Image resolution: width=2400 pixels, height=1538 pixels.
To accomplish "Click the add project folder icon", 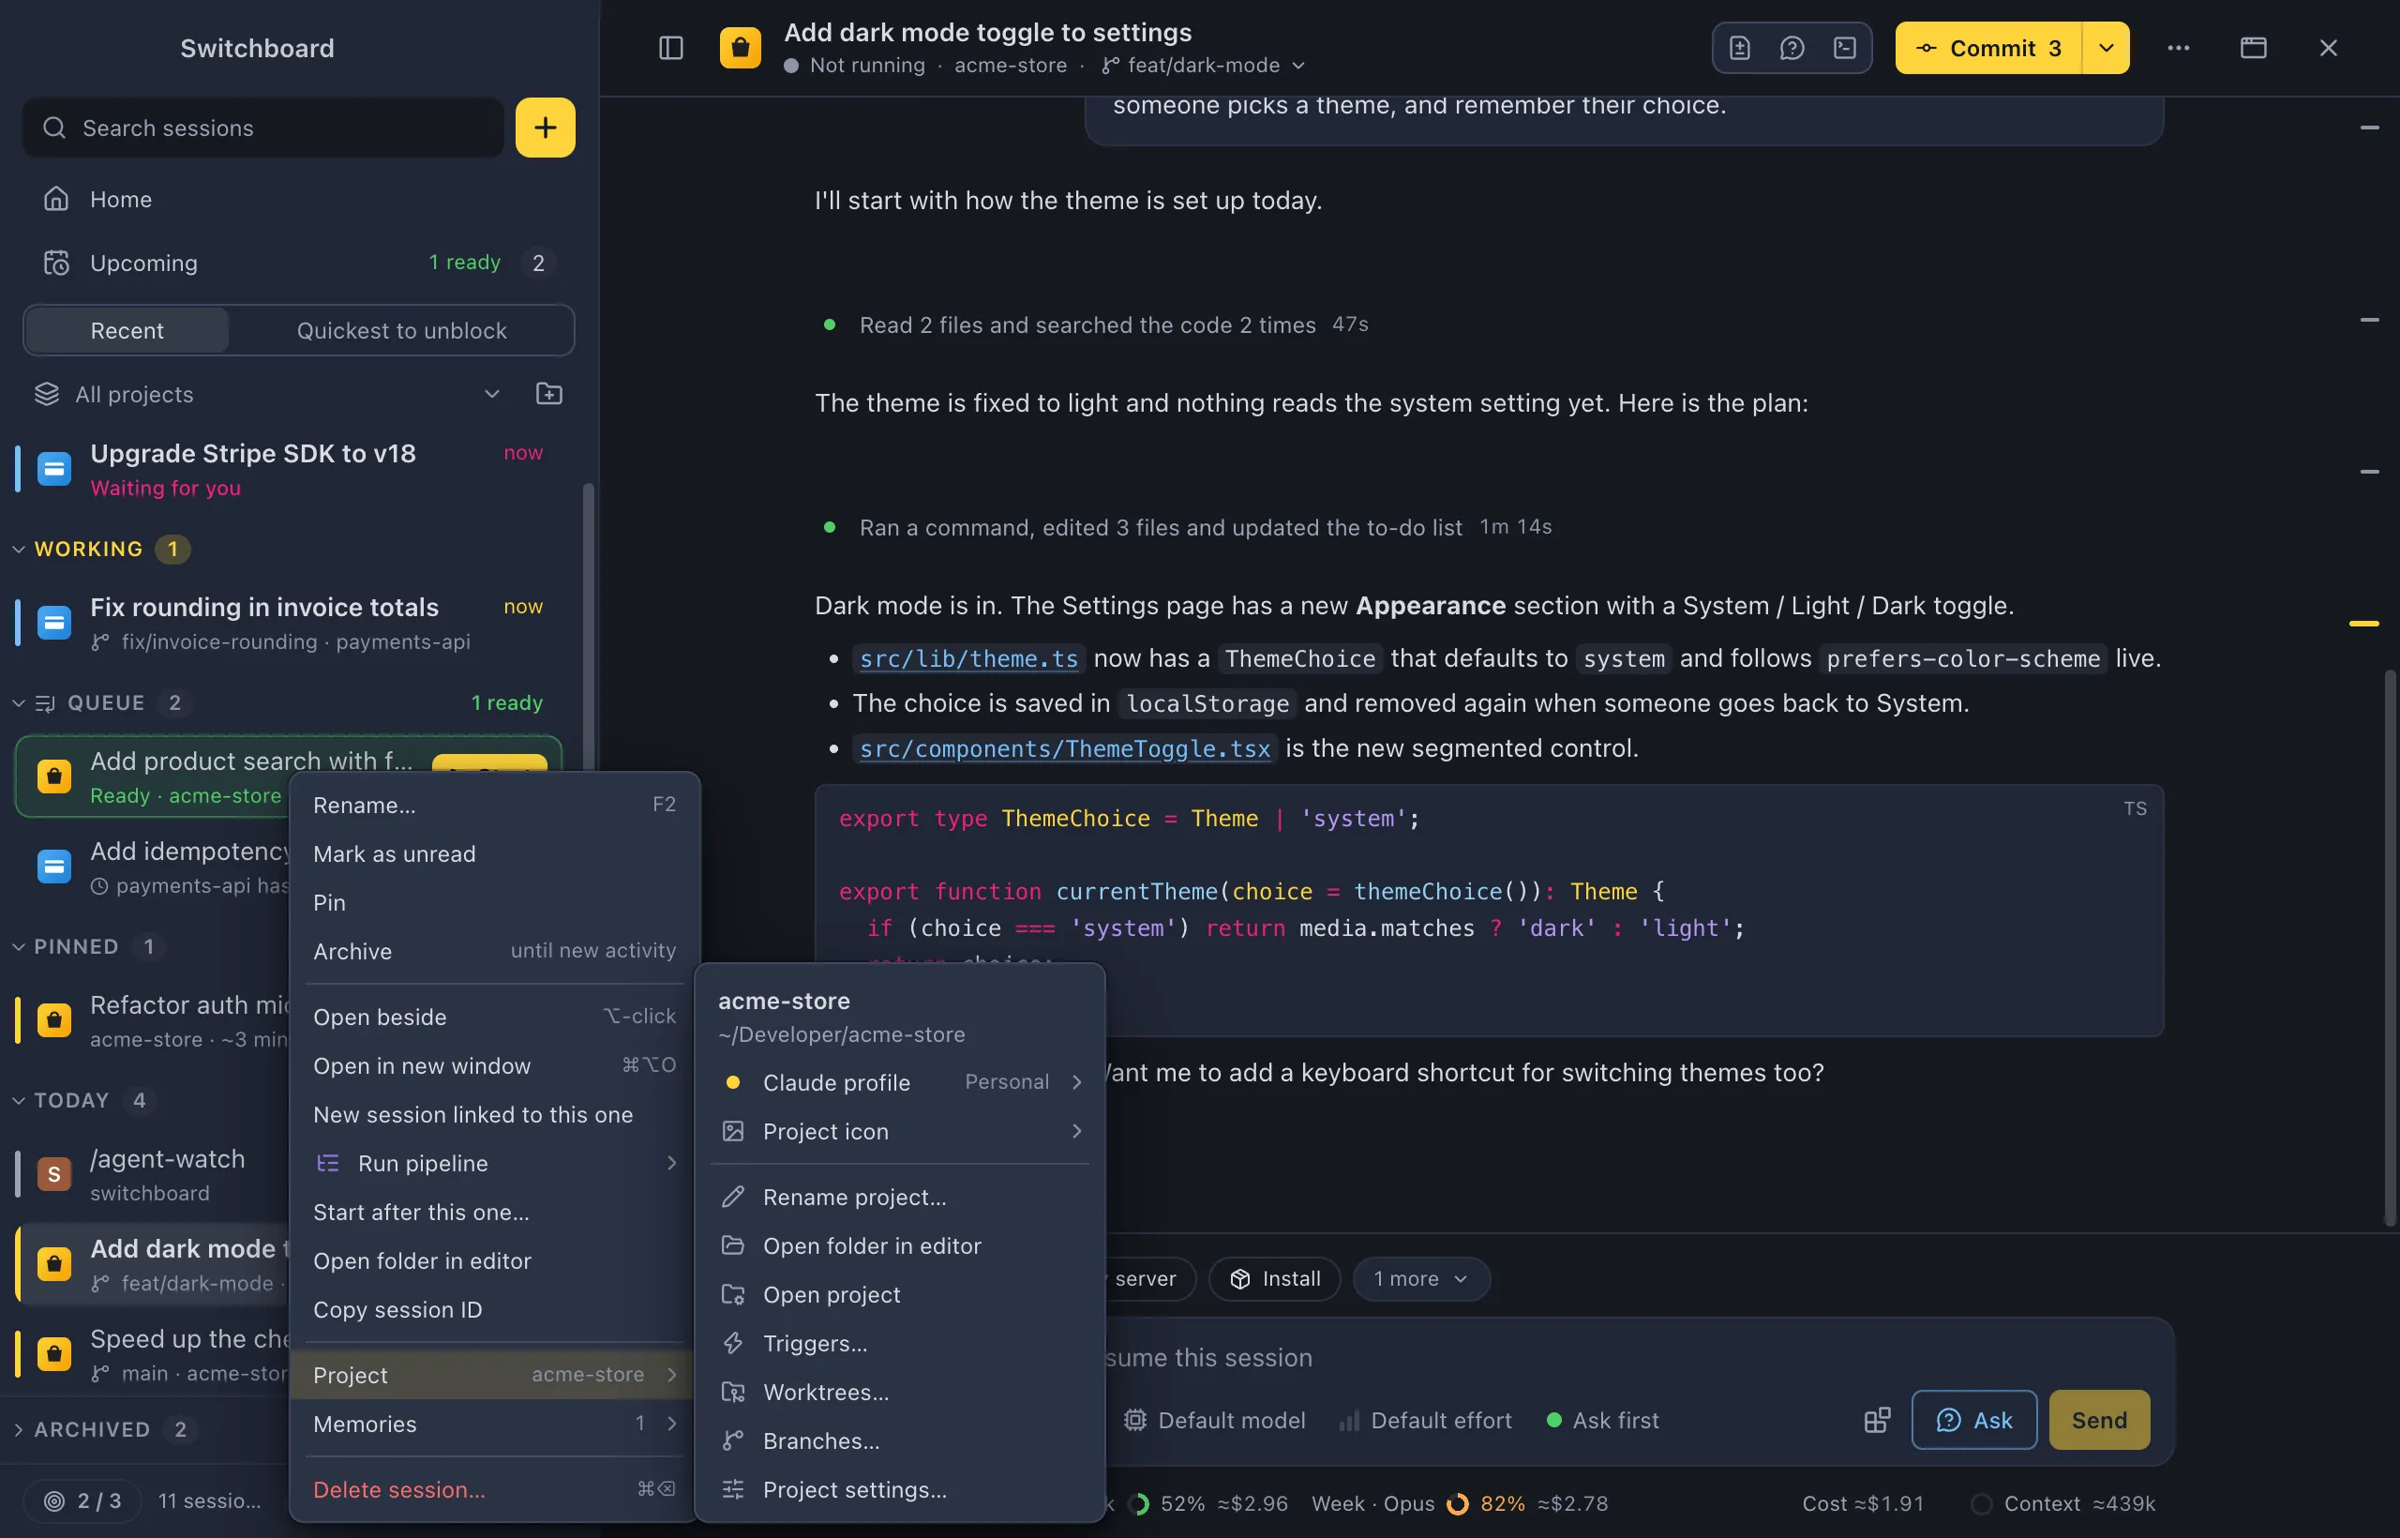I will click(549, 394).
